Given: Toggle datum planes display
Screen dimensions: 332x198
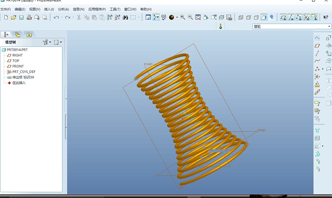Looking at the screenshot, I should pos(283,17).
